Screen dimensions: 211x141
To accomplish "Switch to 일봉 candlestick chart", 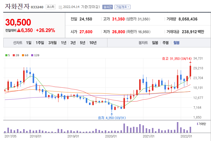I will tap(155, 43).
